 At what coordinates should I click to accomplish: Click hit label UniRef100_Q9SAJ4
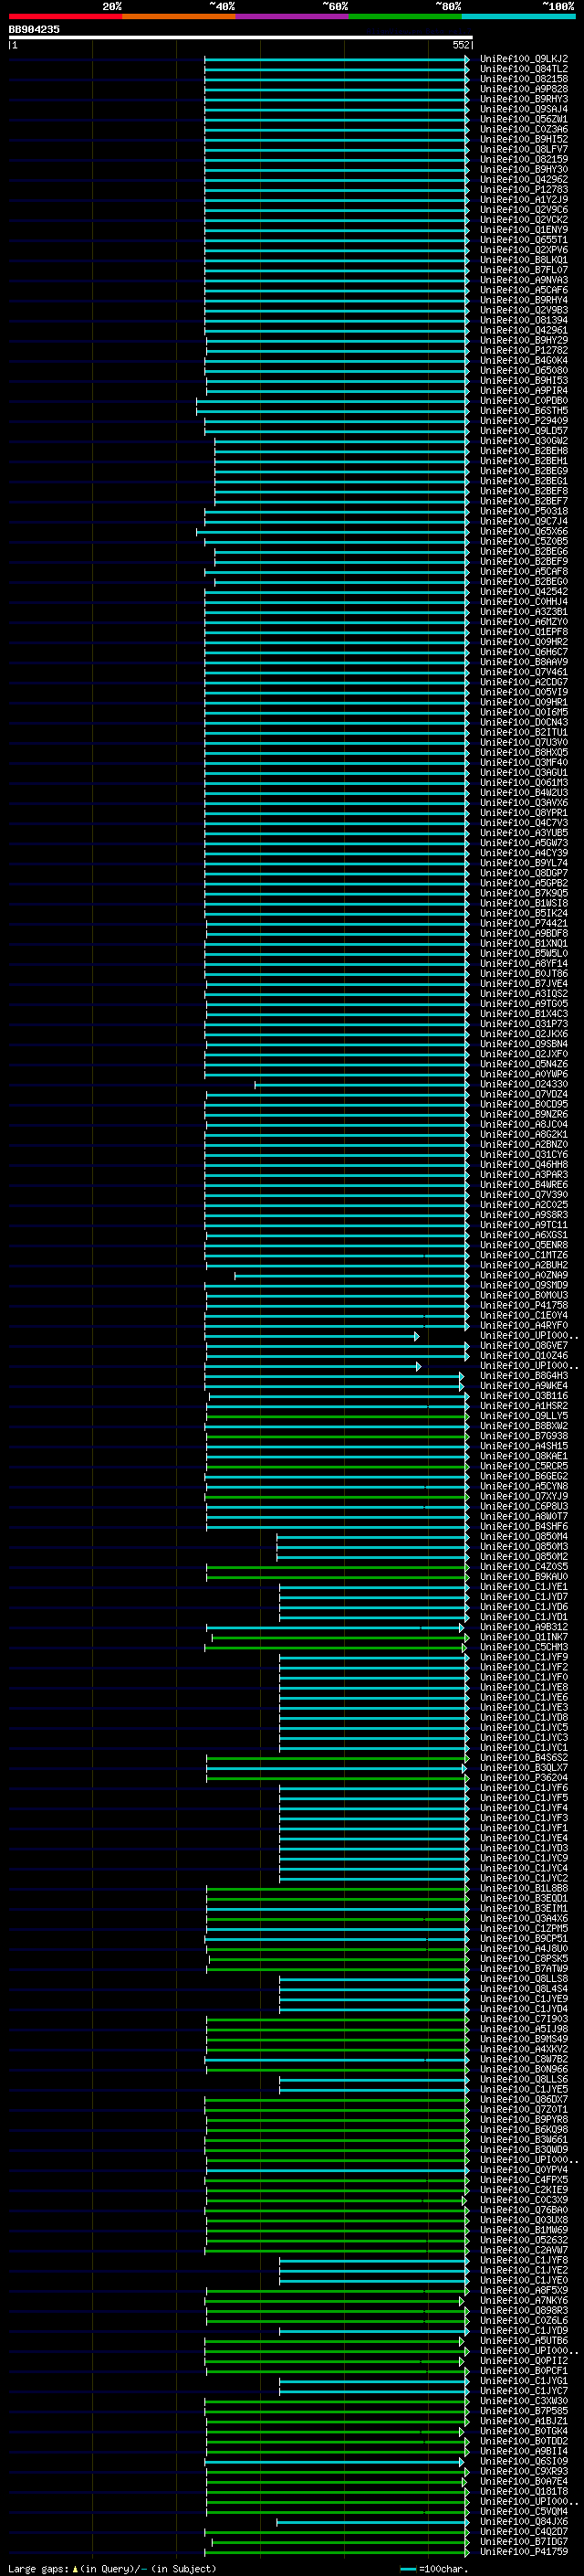click(x=524, y=109)
